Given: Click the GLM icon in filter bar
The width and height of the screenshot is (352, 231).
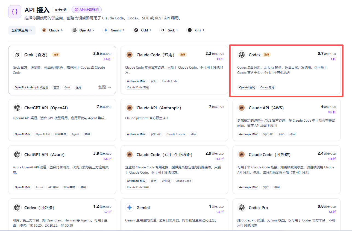Looking at the screenshot, I should pos(136,30).
